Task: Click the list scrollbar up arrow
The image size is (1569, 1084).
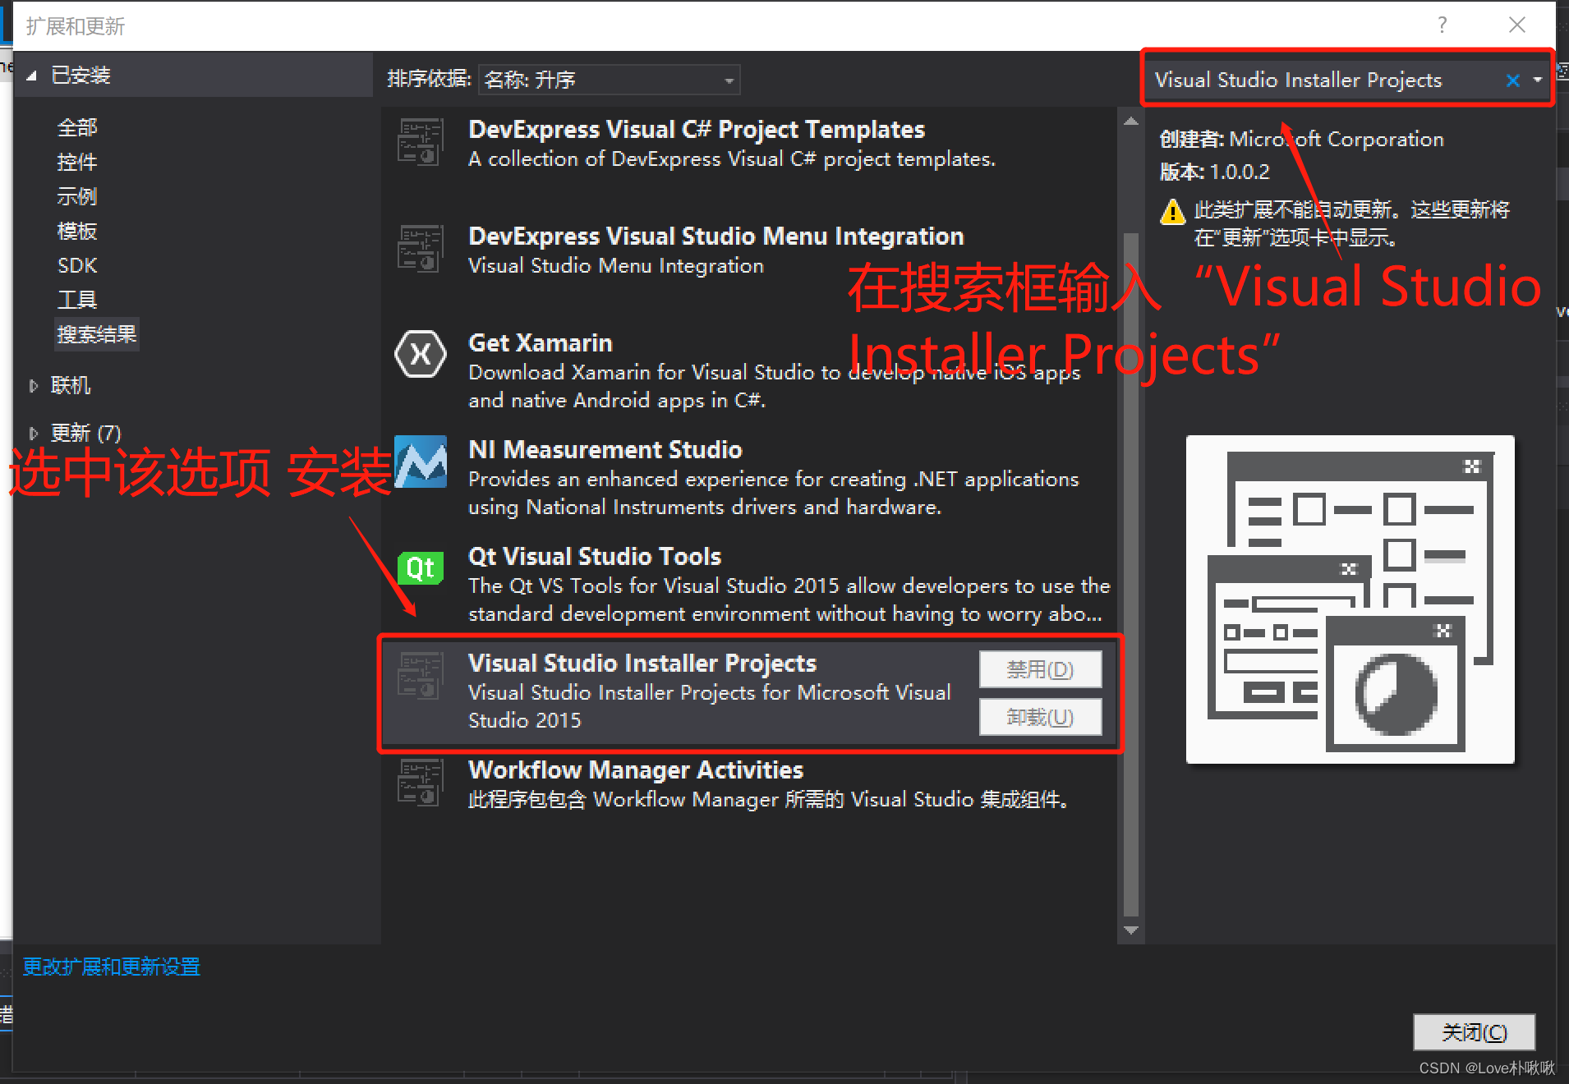Action: coord(1131,121)
